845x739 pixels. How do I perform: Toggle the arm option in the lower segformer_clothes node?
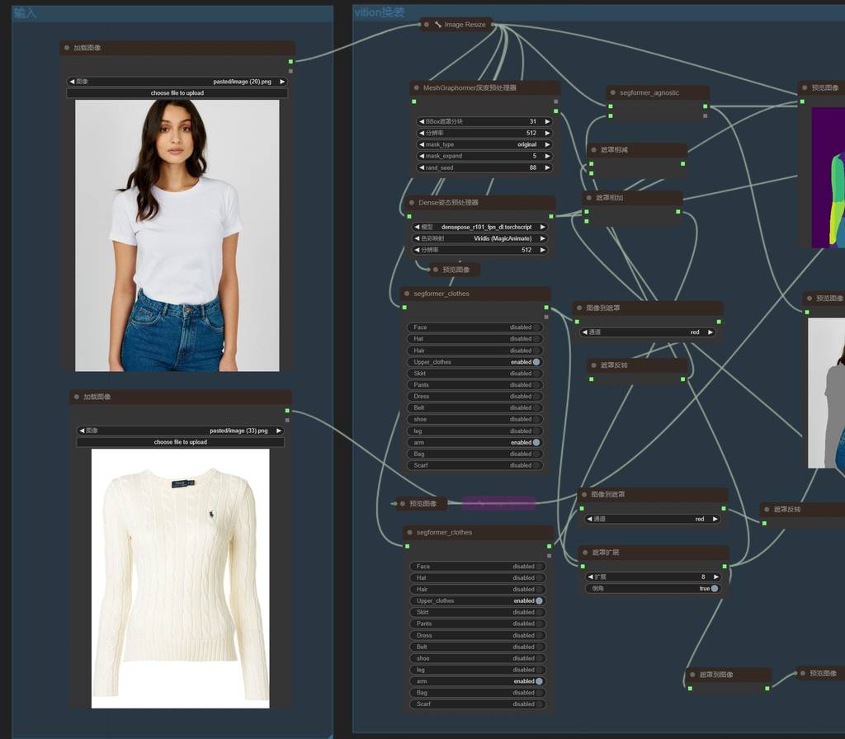(540, 681)
